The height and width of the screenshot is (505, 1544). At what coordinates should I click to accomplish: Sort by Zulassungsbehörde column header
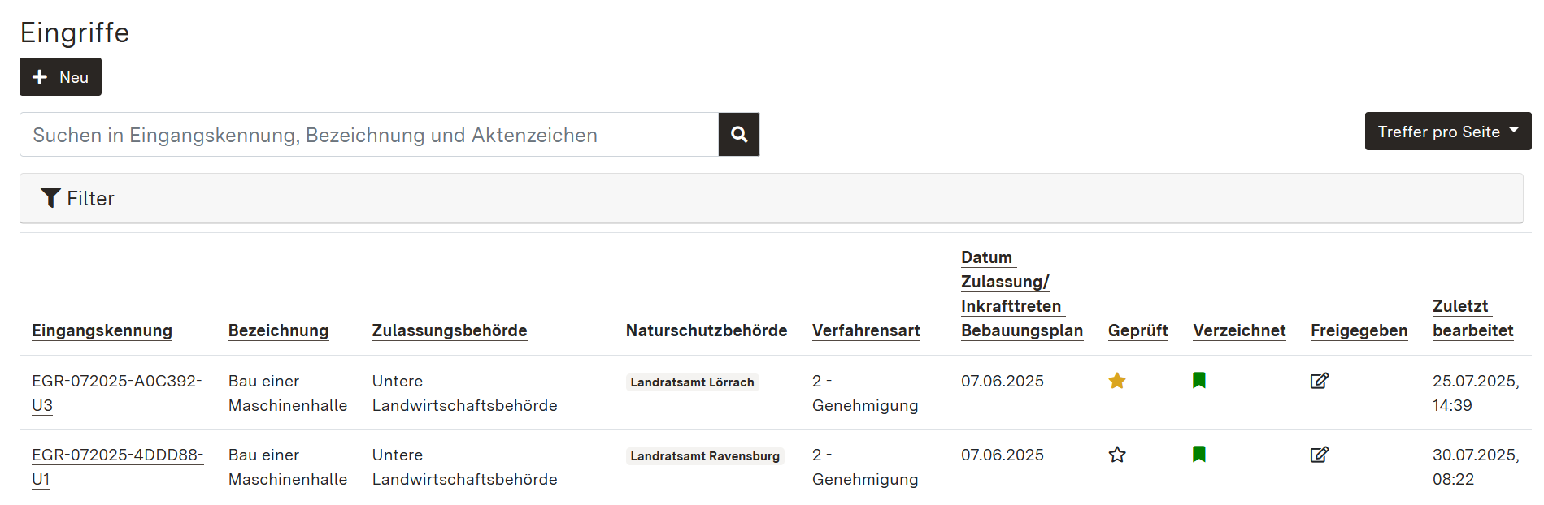click(x=449, y=330)
